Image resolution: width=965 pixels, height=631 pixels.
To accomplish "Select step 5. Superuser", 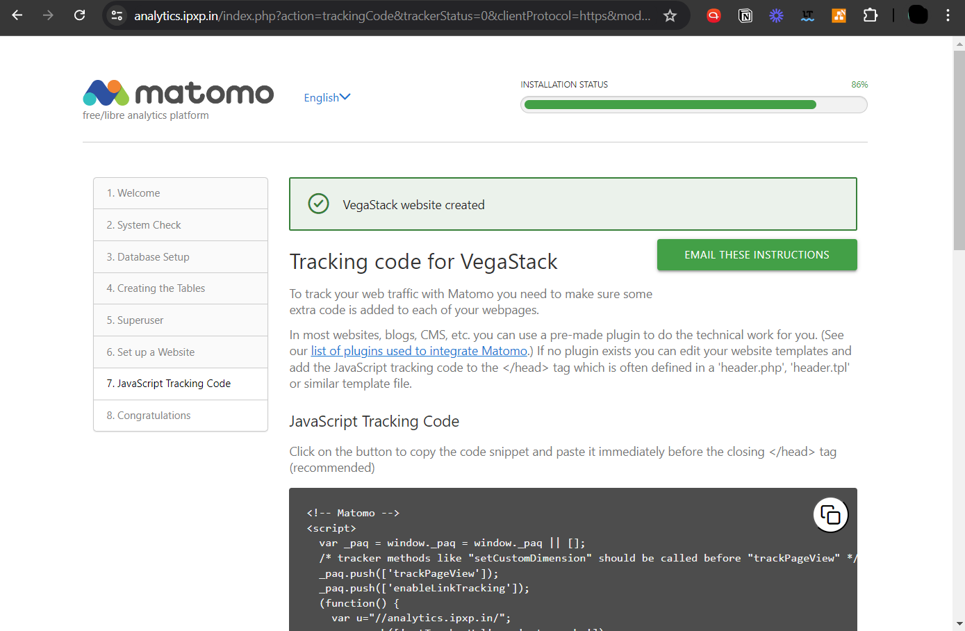I will pos(181,320).
